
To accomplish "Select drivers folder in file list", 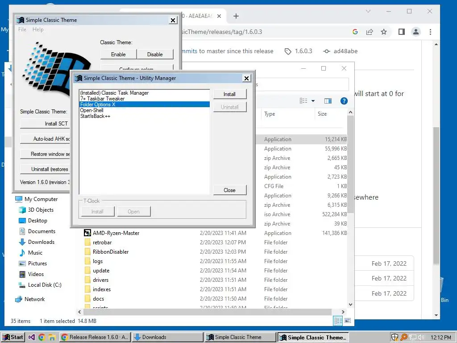I will point(100,280).
